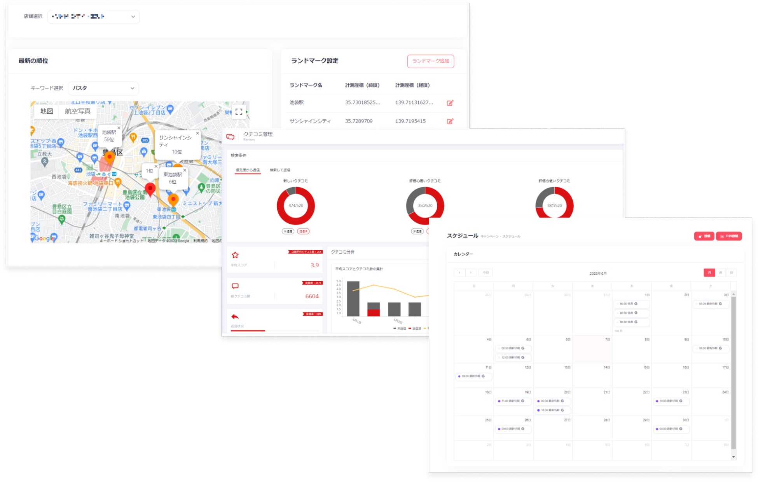Screen dimensions: 758x482
Task: Select the 検索して返信 tab
Action: [x=280, y=170]
